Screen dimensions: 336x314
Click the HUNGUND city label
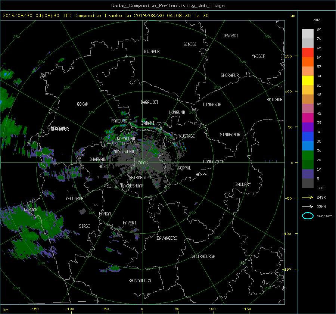177,112
